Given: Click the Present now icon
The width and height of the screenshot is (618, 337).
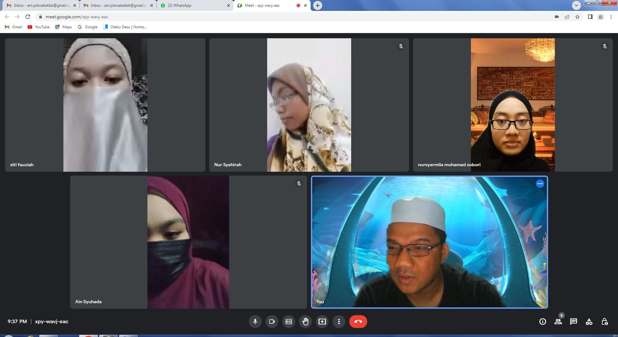Looking at the screenshot, I should point(322,322).
